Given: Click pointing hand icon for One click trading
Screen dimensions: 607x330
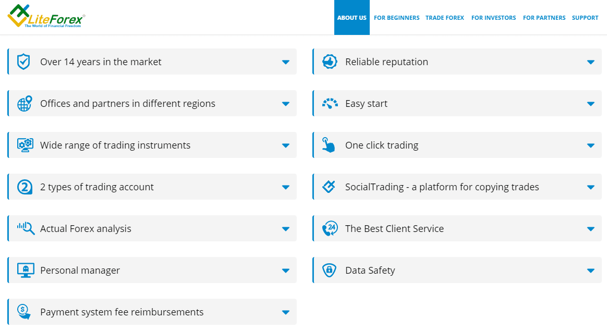Looking at the screenshot, I should 329,145.
